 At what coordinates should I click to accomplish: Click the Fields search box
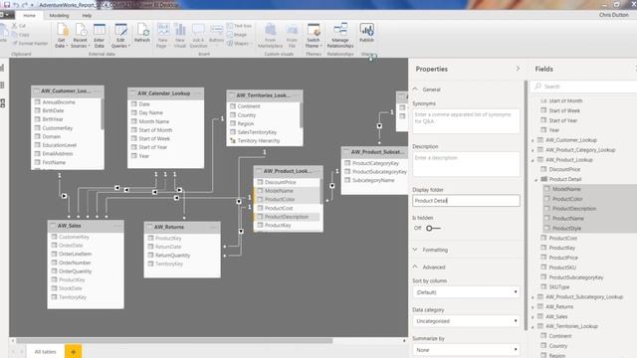point(584,87)
